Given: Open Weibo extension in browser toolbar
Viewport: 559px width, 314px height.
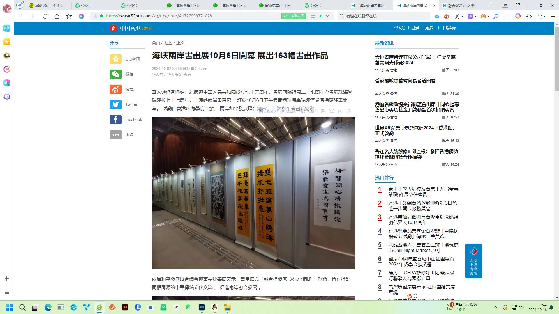Looking at the screenshot, I should tap(447, 16).
